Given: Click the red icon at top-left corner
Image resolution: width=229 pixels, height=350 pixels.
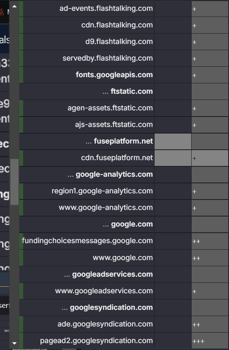Looking at the screenshot, I should pyautogui.click(x=2, y=12).
